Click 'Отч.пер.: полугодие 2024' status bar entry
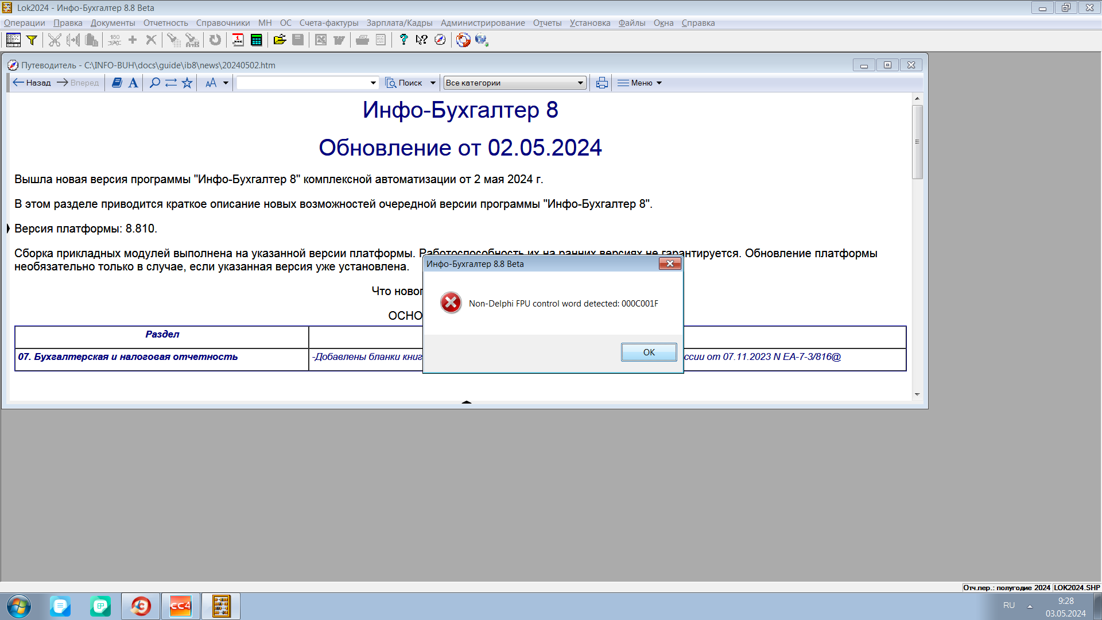Image resolution: width=1102 pixels, height=620 pixels. coord(1007,588)
